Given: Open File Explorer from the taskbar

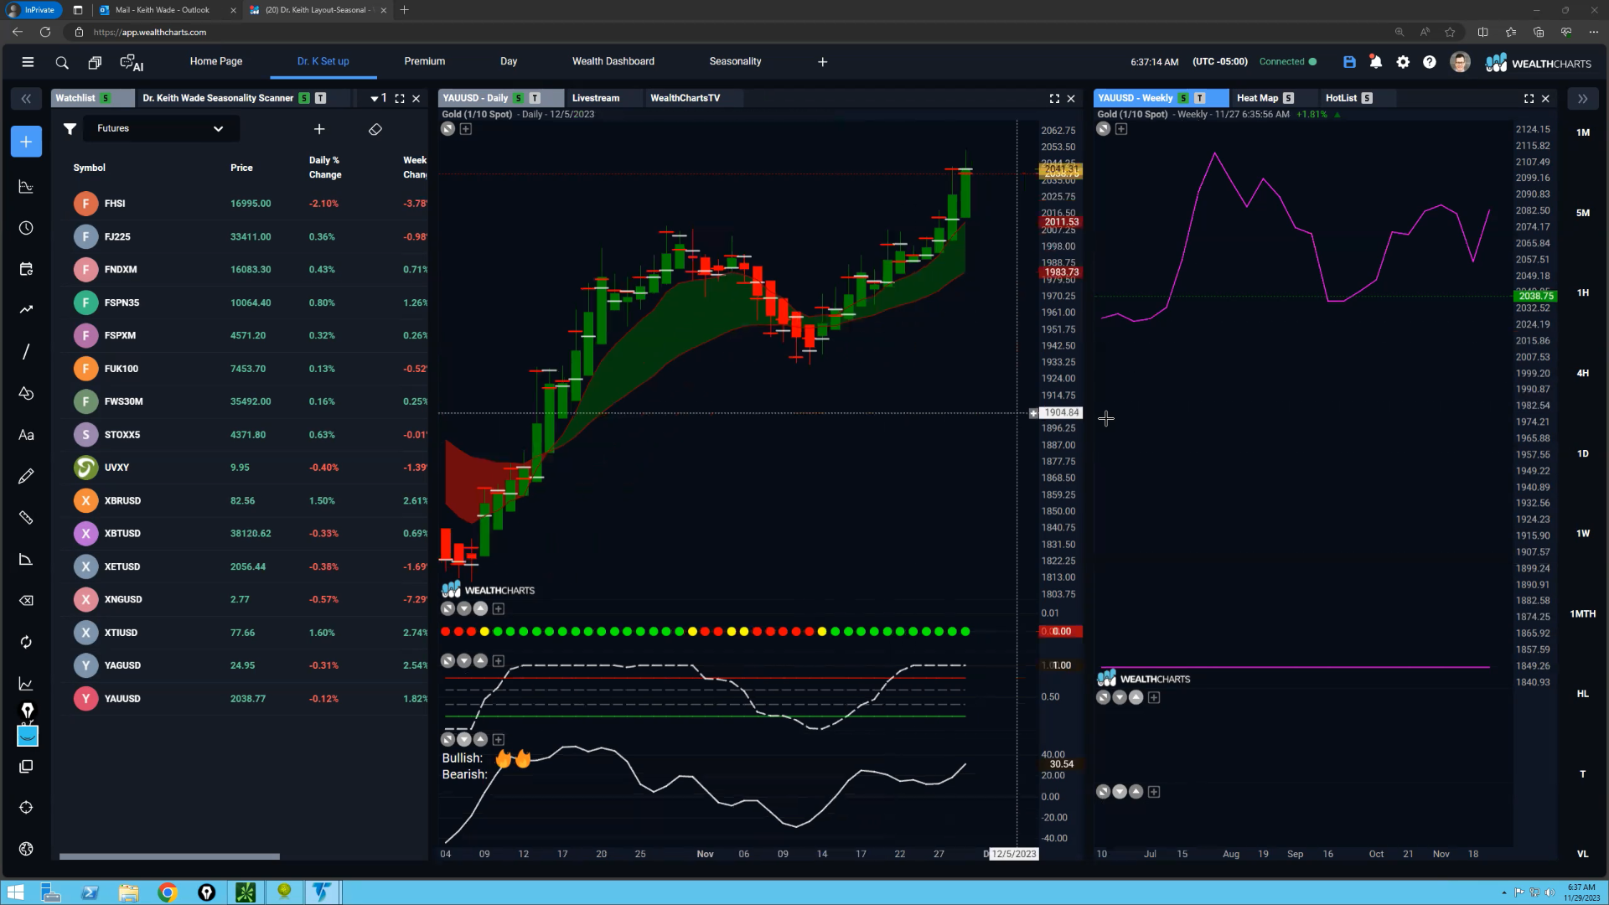Looking at the screenshot, I should [128, 892].
